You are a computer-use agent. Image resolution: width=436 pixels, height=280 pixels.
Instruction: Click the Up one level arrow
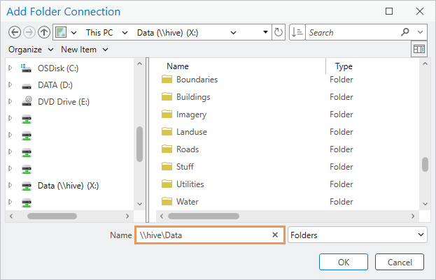[43, 32]
